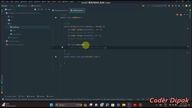The width and height of the screenshot is (192, 108).
Task: Open the Problems tool window
Action: pyautogui.click(x=31, y=96)
